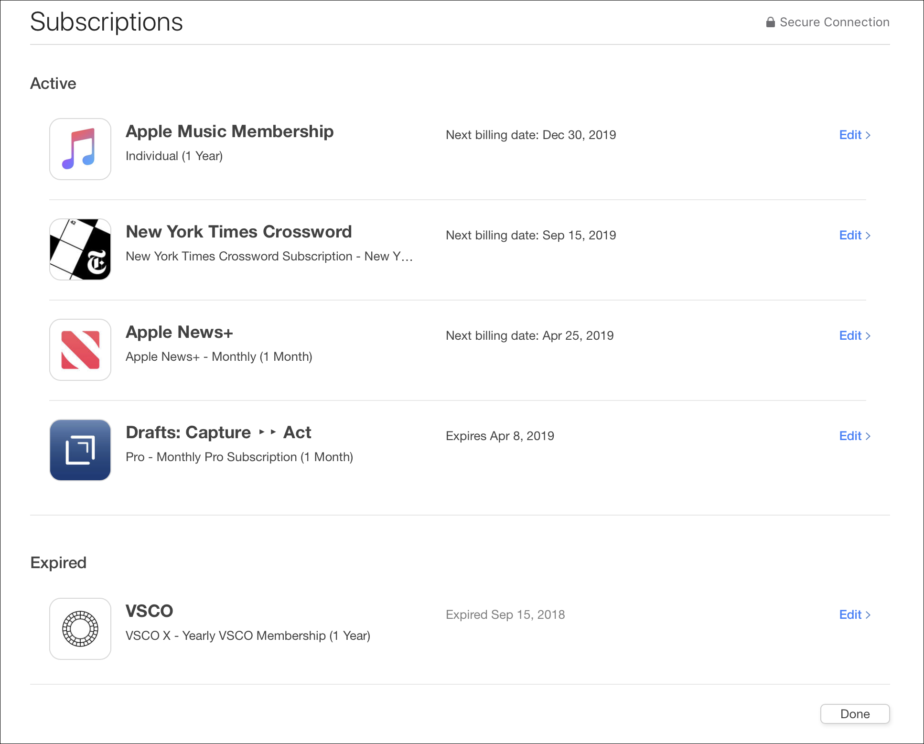The width and height of the screenshot is (924, 744).
Task: Select the VSCO app icon
Action: 80,629
